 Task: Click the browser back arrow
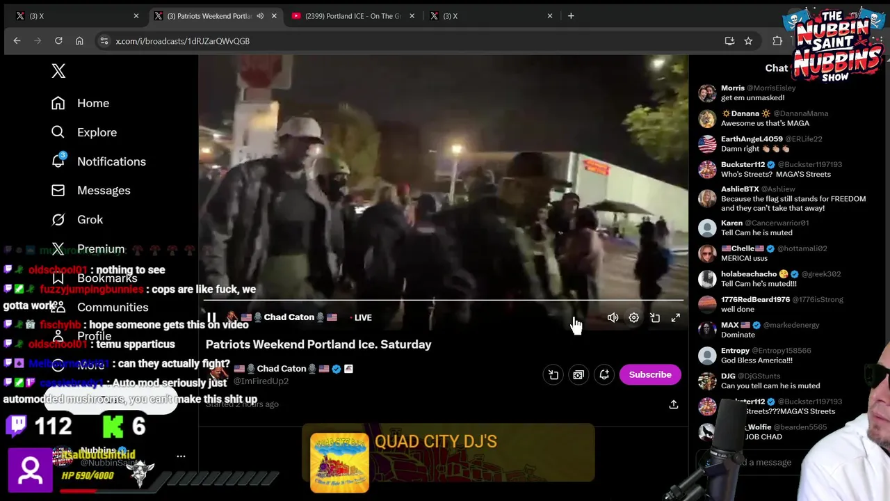(x=17, y=41)
